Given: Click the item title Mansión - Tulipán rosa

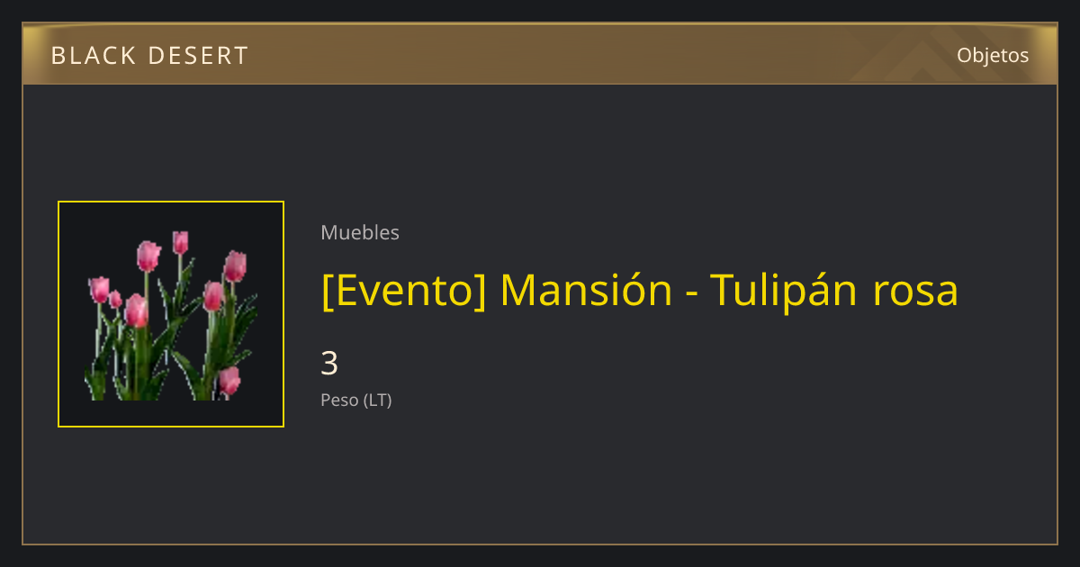Looking at the screenshot, I should (x=640, y=291).
